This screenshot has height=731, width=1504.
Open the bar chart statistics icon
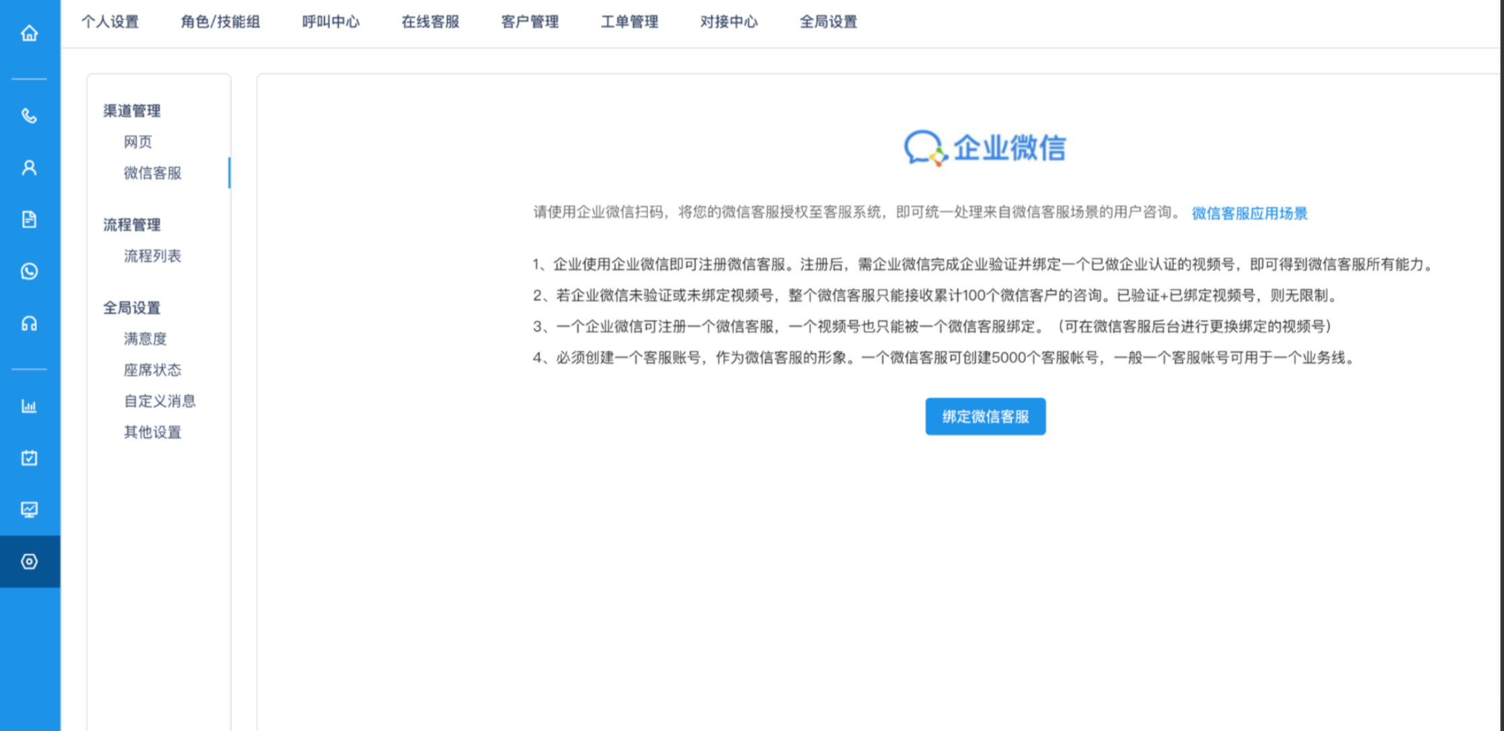pos(29,406)
